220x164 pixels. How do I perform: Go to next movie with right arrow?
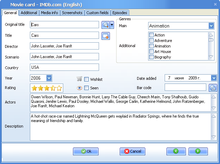[x=198, y=151]
